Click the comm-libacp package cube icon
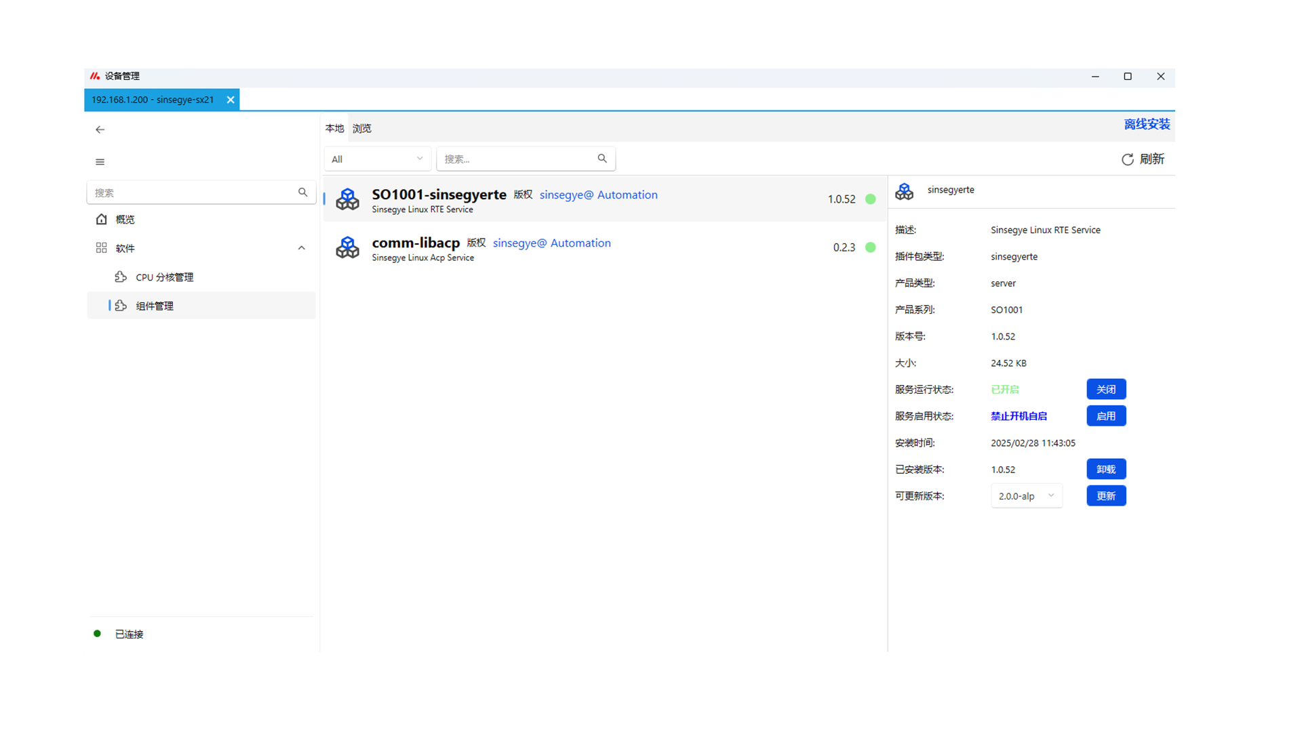This screenshot has width=1302, height=732. (x=348, y=247)
